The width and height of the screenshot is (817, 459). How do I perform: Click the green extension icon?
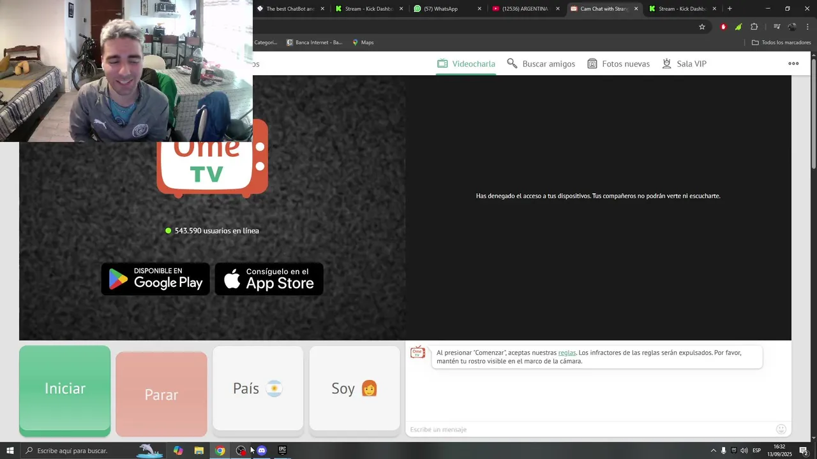pyautogui.click(x=738, y=27)
